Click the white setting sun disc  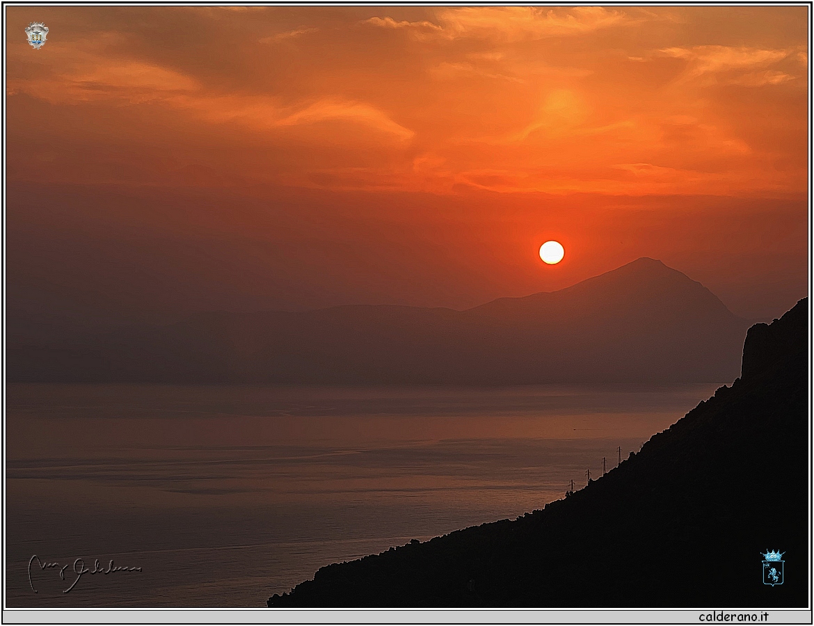pyautogui.click(x=551, y=252)
